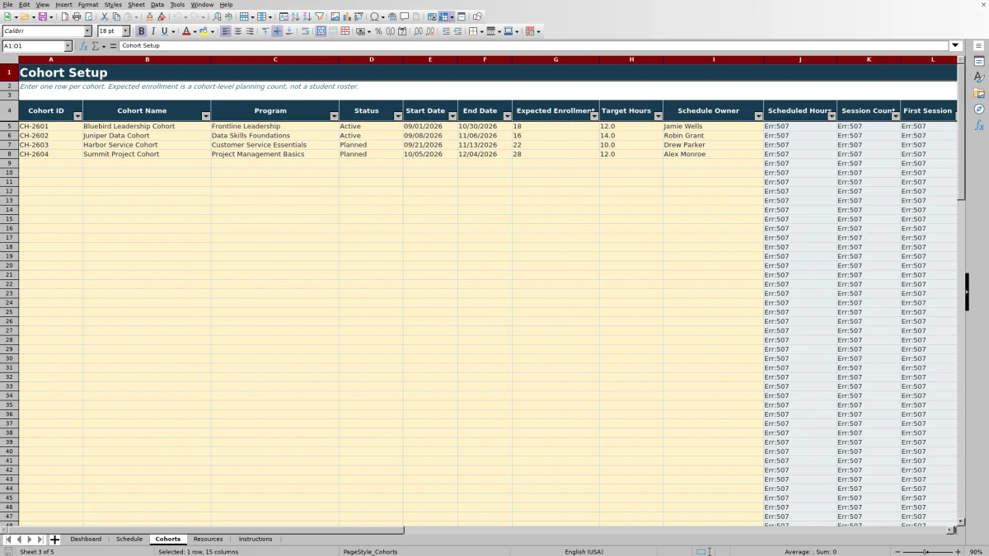
Task: Switch to the Dashboard sheet tab
Action: tap(86, 540)
